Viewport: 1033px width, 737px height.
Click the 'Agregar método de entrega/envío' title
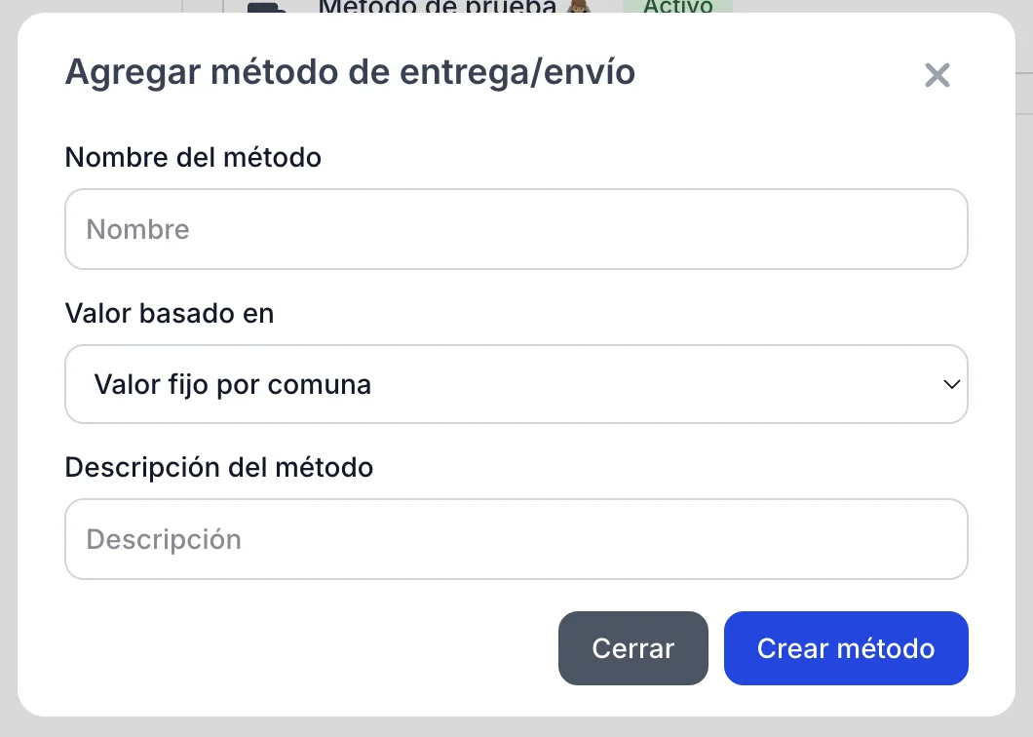point(350,72)
